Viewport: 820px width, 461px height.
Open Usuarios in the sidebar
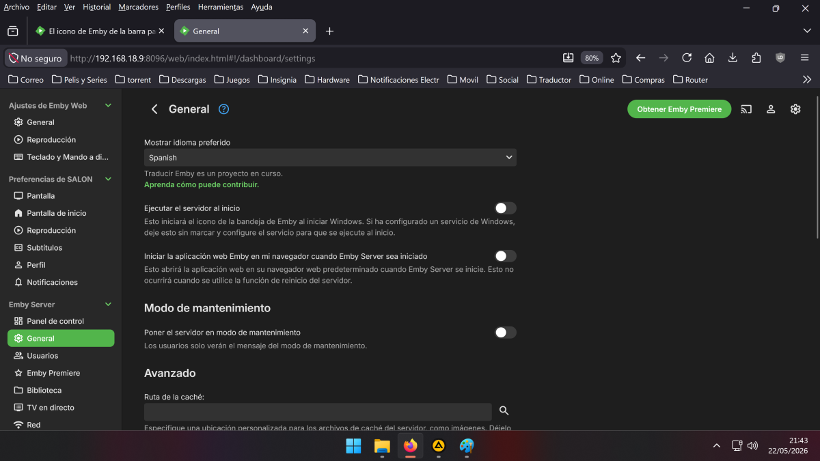61,356
